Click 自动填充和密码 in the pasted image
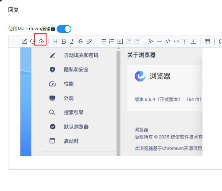The height and width of the screenshot is (191, 222). click(x=81, y=55)
